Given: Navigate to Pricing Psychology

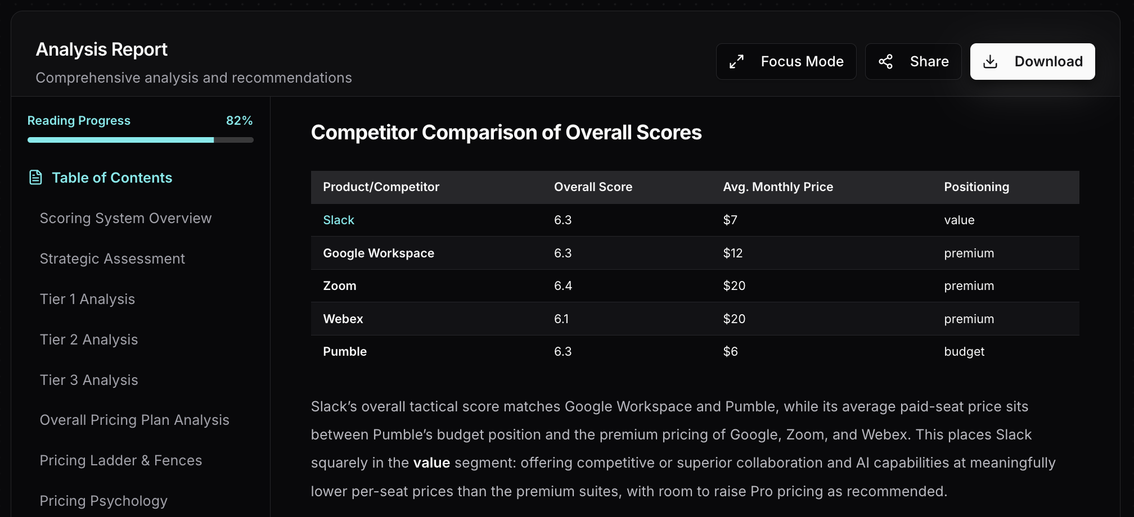Looking at the screenshot, I should 103,501.
